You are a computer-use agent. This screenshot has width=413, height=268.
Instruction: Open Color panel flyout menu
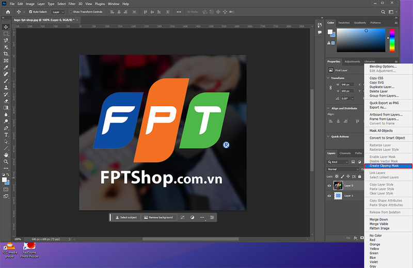(x=396, y=23)
